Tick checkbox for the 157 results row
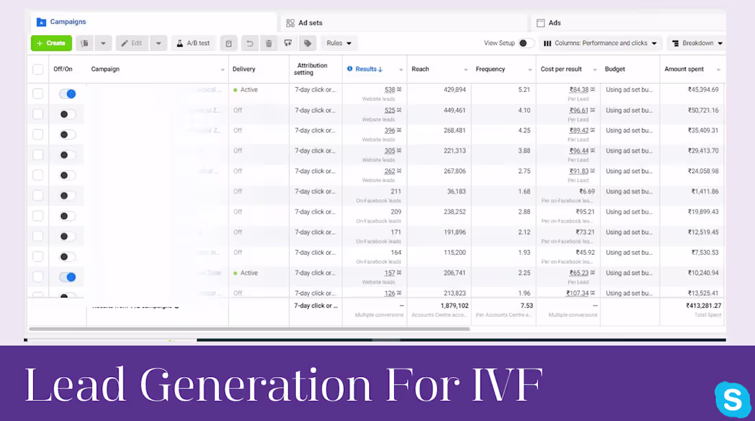755x421 pixels. pyautogui.click(x=38, y=277)
